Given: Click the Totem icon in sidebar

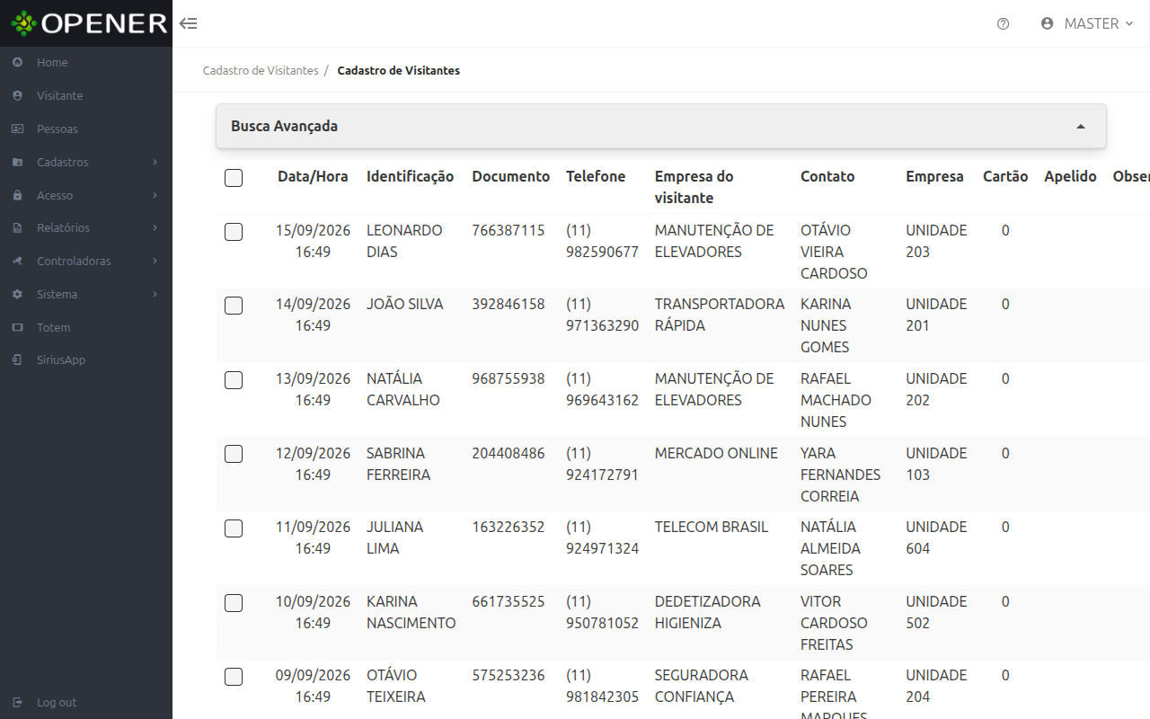Looking at the screenshot, I should [17, 327].
